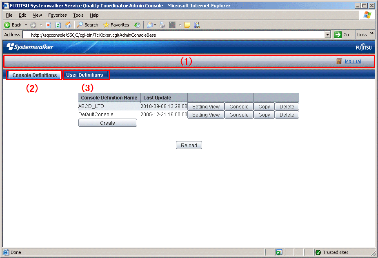Copy the DefaultConsole definition
This screenshot has height=258, width=378.
coord(264,115)
